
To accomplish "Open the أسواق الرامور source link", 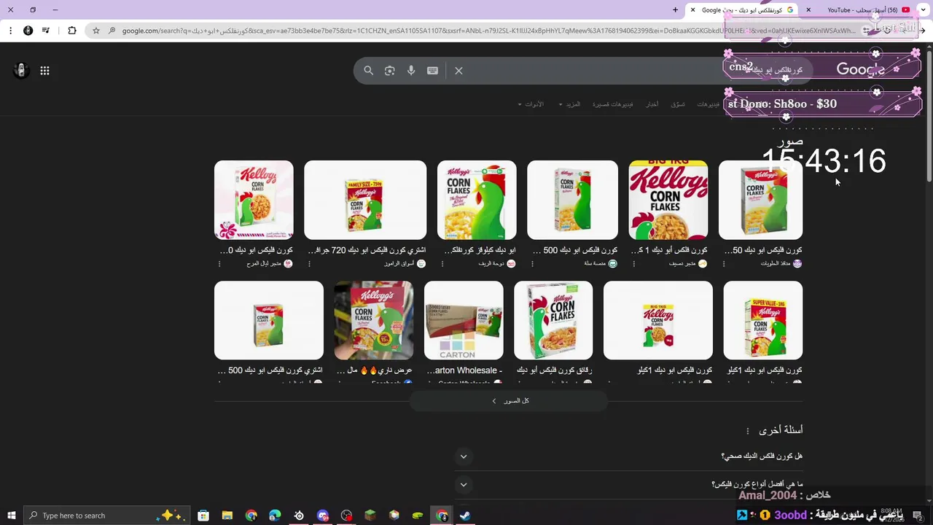I will pos(405,264).
